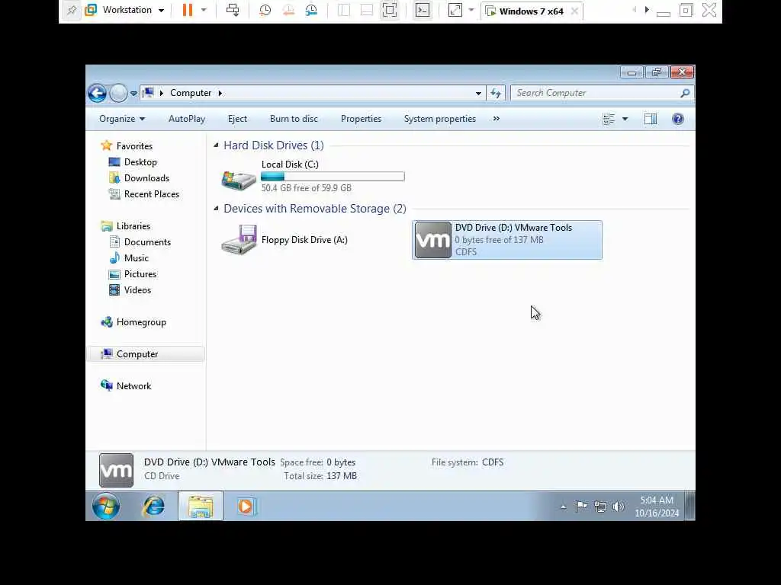Open the snapshot manager
The height and width of the screenshot is (585, 781).
(x=311, y=11)
